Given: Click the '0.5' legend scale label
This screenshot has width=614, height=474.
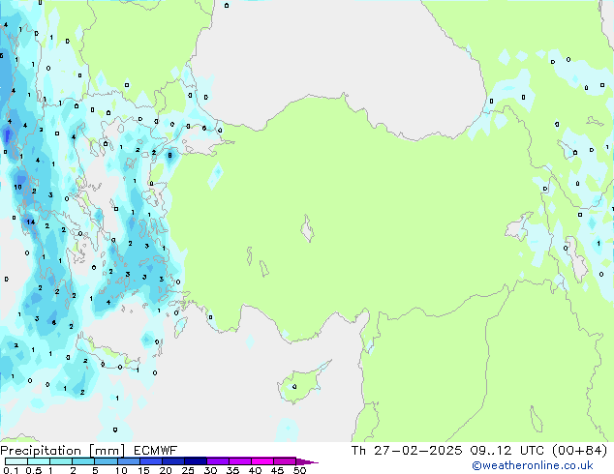Looking at the screenshot, I should click(33, 470).
